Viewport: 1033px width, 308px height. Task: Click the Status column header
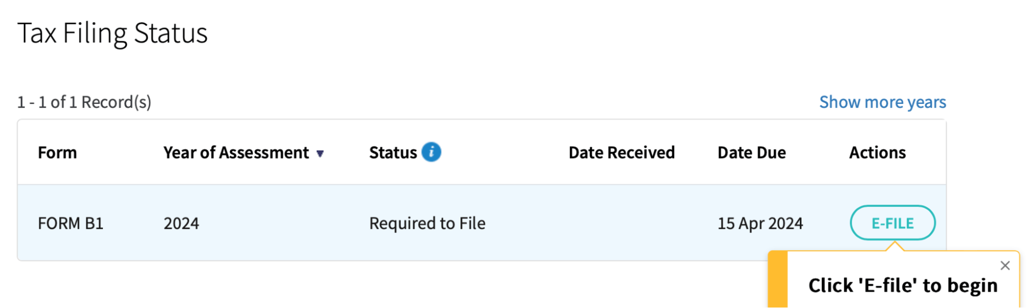coord(393,151)
